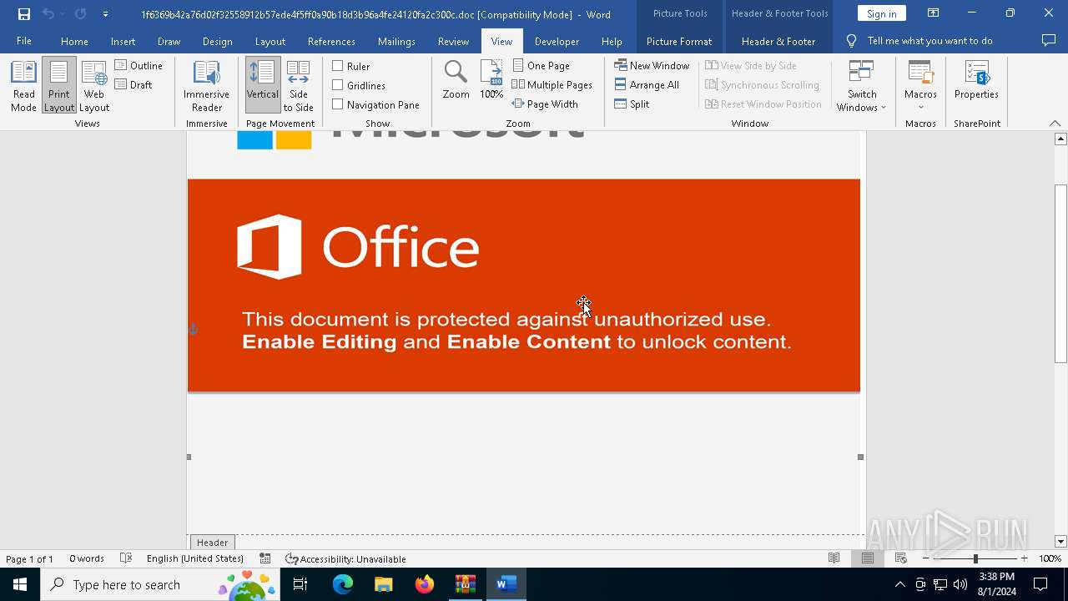1068x601 pixels.
Task: Enable the Gridlines checkbox
Action: 359,85
